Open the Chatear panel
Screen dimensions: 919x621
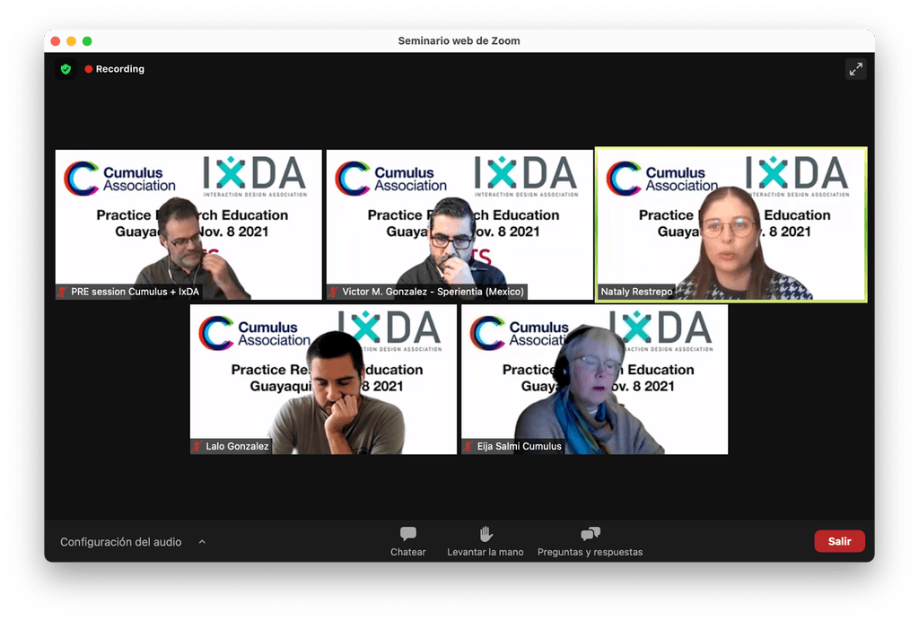point(407,541)
